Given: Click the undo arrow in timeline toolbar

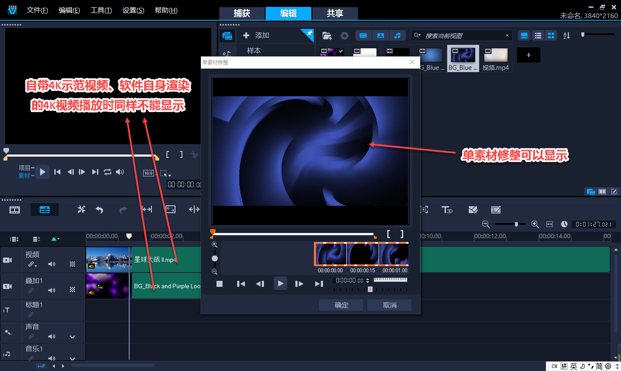Looking at the screenshot, I should click(100, 210).
